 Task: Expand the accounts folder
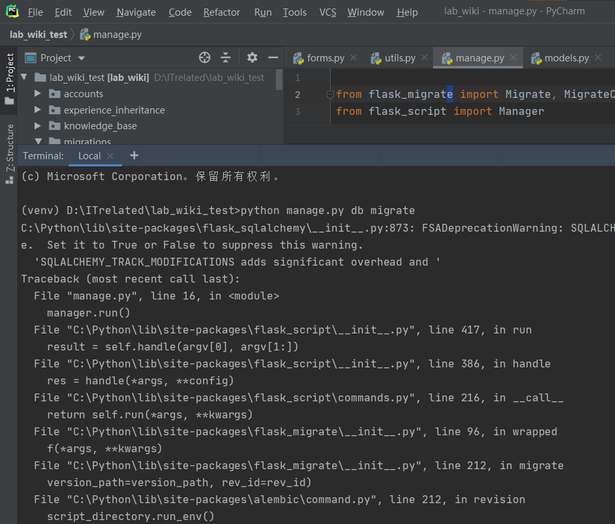click(x=38, y=94)
